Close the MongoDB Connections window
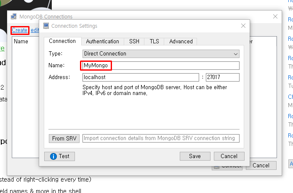293x193 pixels. pyautogui.click(x=275, y=16)
